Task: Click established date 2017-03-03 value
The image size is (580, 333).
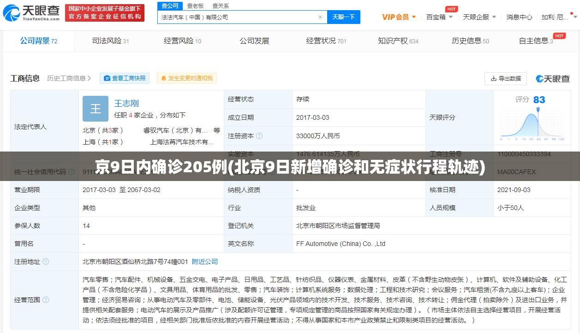Action: [313, 117]
